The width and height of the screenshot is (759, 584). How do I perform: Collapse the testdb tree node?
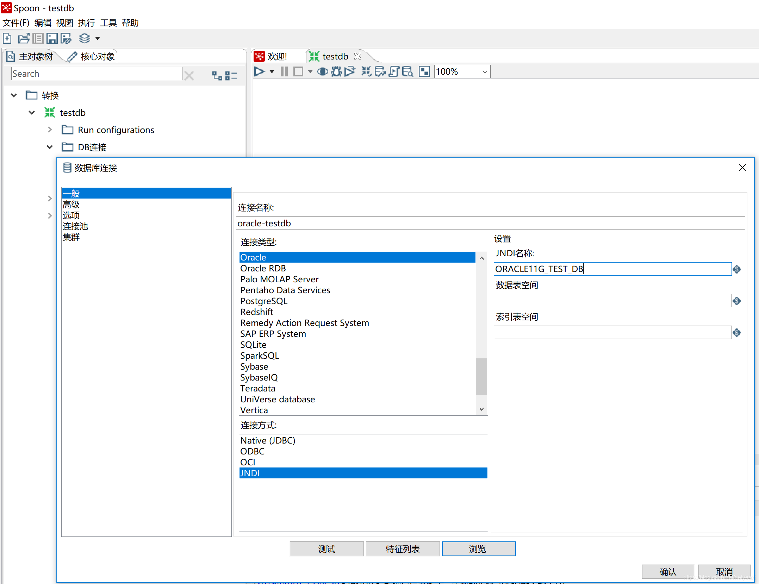(32, 113)
